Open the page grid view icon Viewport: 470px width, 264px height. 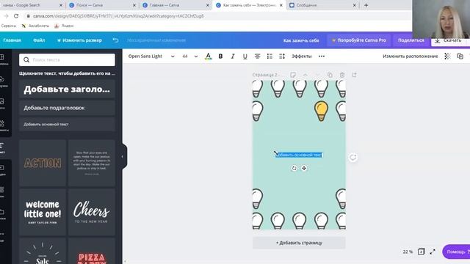[421, 252]
